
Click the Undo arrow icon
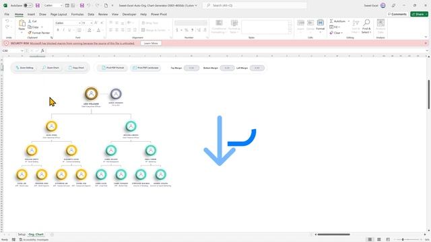(x=7, y=21)
